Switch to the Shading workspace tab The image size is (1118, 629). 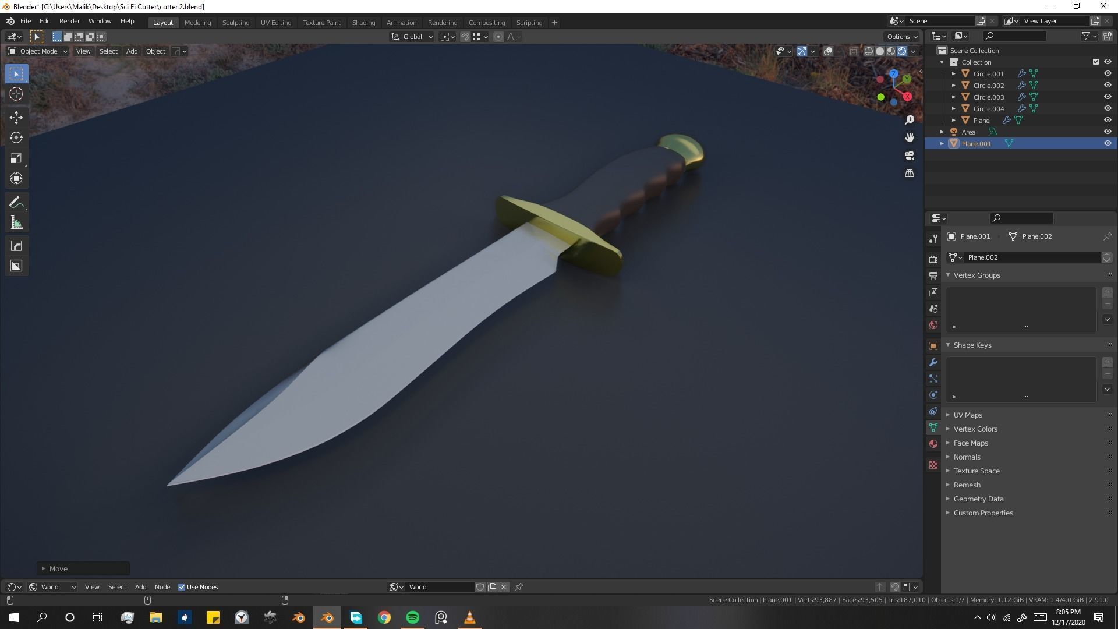(x=363, y=23)
